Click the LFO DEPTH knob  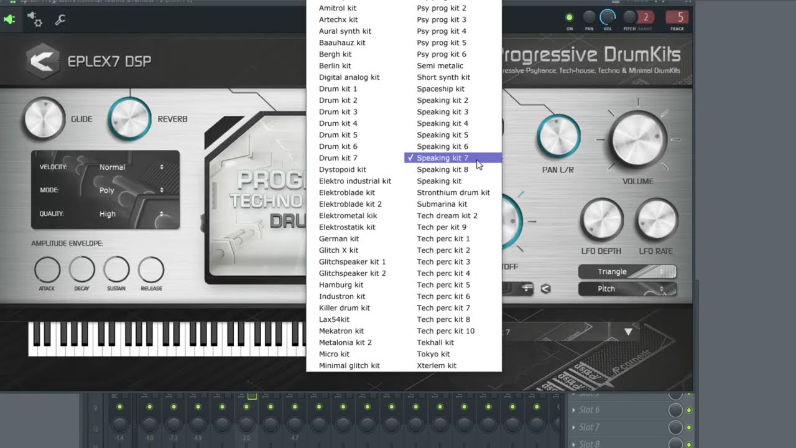point(601,220)
